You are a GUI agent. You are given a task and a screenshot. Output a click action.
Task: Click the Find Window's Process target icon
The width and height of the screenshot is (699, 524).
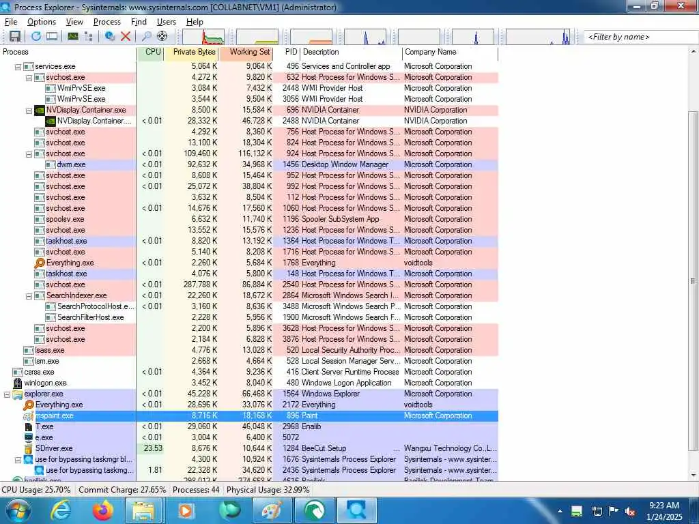(x=162, y=36)
